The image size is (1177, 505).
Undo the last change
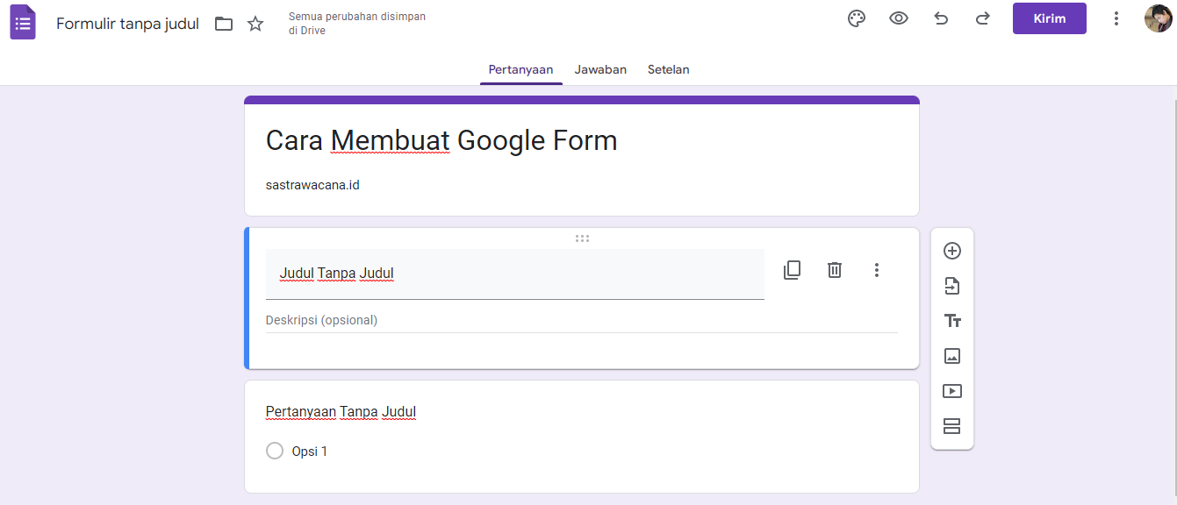click(x=940, y=18)
